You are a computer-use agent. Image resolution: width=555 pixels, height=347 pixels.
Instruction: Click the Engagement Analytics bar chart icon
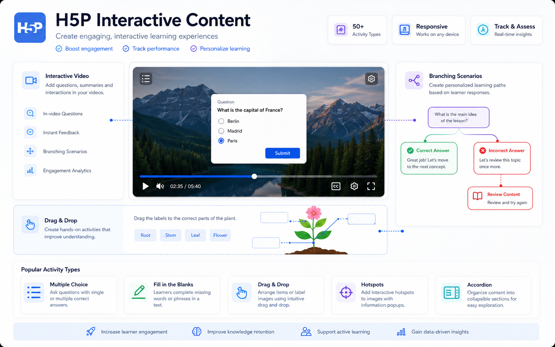(x=30, y=170)
